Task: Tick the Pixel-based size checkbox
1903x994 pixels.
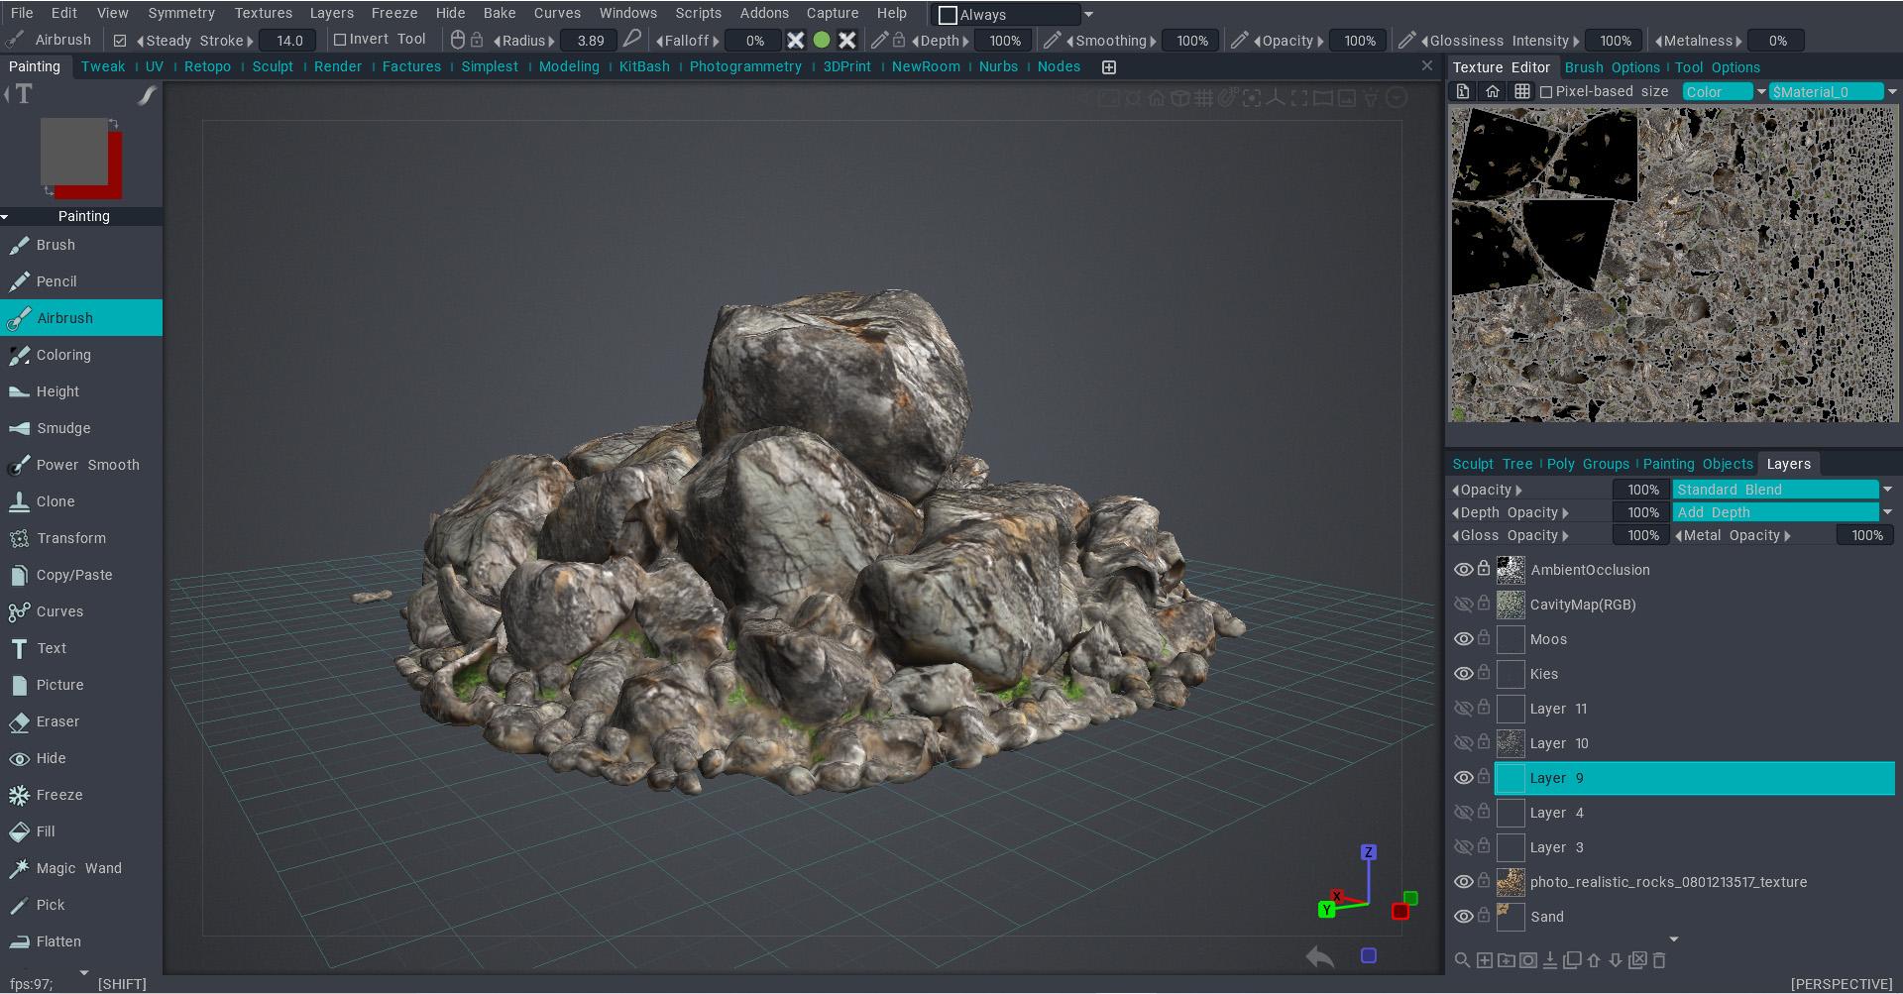Action: click(1546, 92)
